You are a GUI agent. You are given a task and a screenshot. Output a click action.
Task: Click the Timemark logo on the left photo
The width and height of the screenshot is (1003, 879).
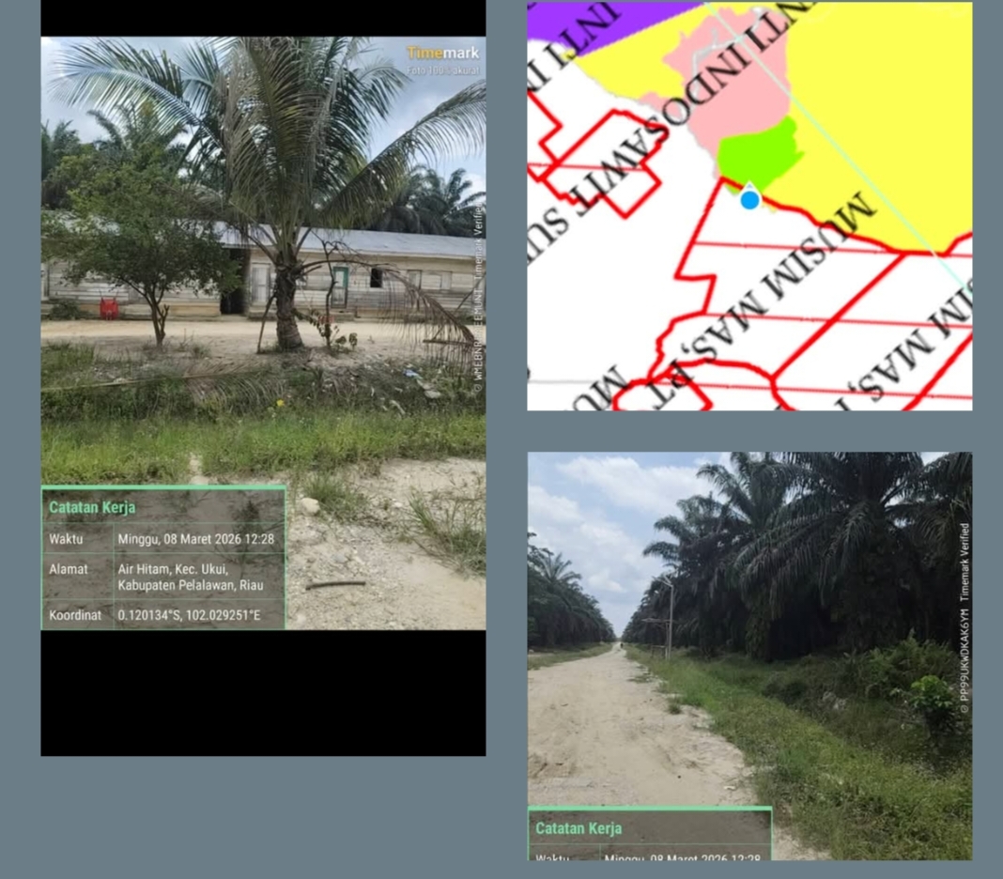(442, 54)
